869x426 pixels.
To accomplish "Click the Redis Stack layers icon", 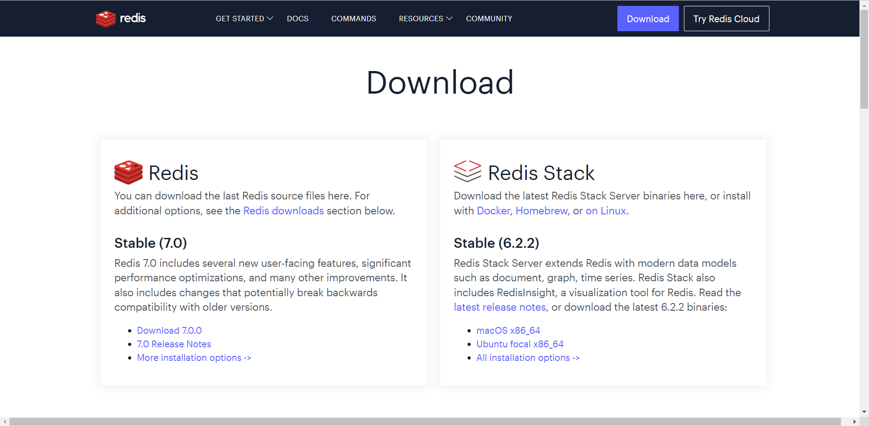I will pos(467,171).
